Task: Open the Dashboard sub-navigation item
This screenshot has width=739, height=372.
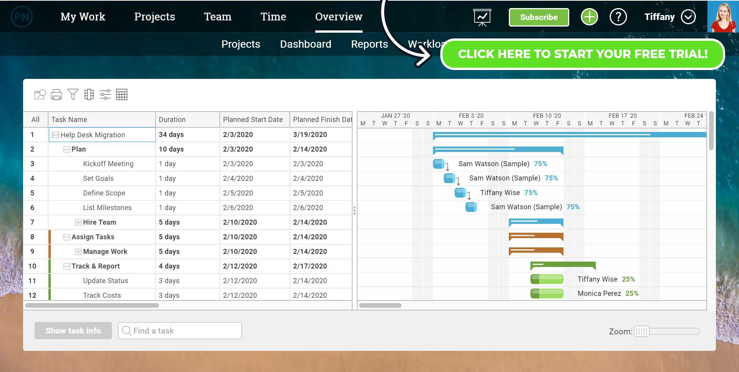Action: [x=306, y=44]
